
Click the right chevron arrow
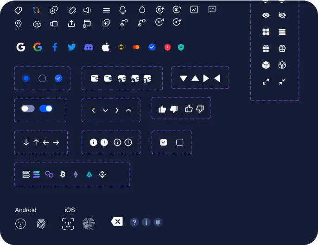(117, 110)
